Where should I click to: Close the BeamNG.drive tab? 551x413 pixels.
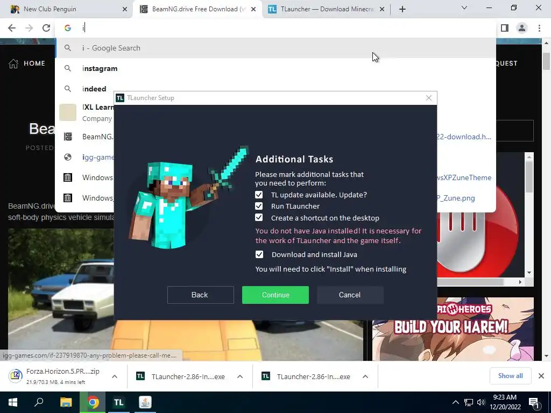pyautogui.click(x=253, y=9)
